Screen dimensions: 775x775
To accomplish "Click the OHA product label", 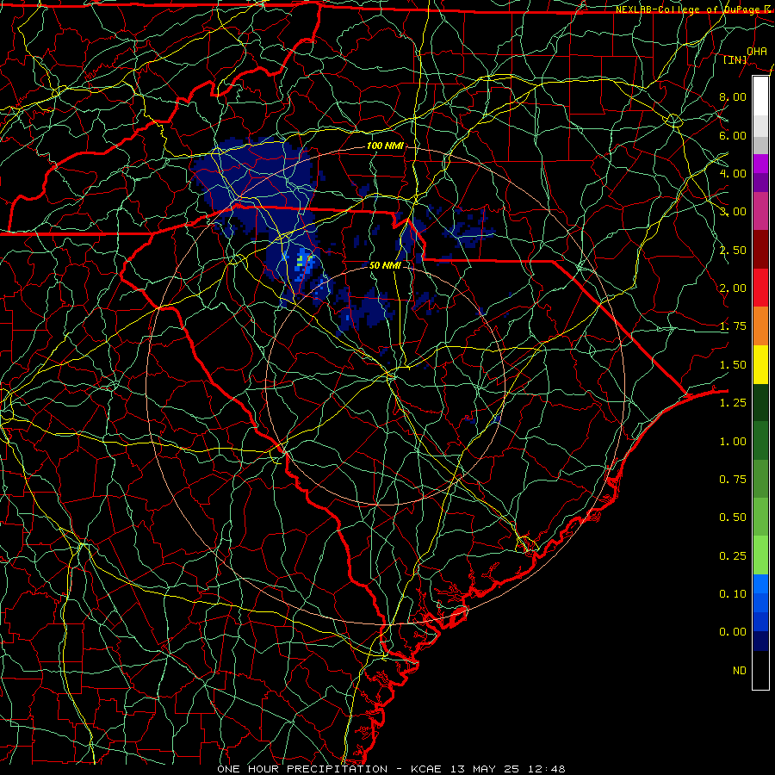I will 757,51.
